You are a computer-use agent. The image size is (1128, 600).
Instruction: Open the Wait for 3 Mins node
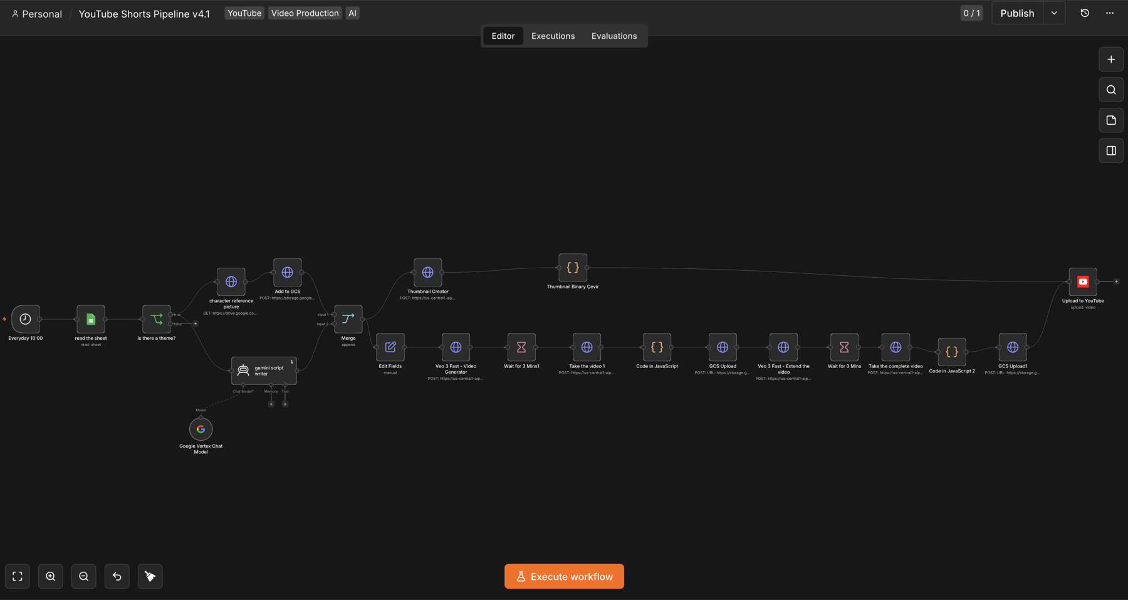pyautogui.click(x=844, y=347)
